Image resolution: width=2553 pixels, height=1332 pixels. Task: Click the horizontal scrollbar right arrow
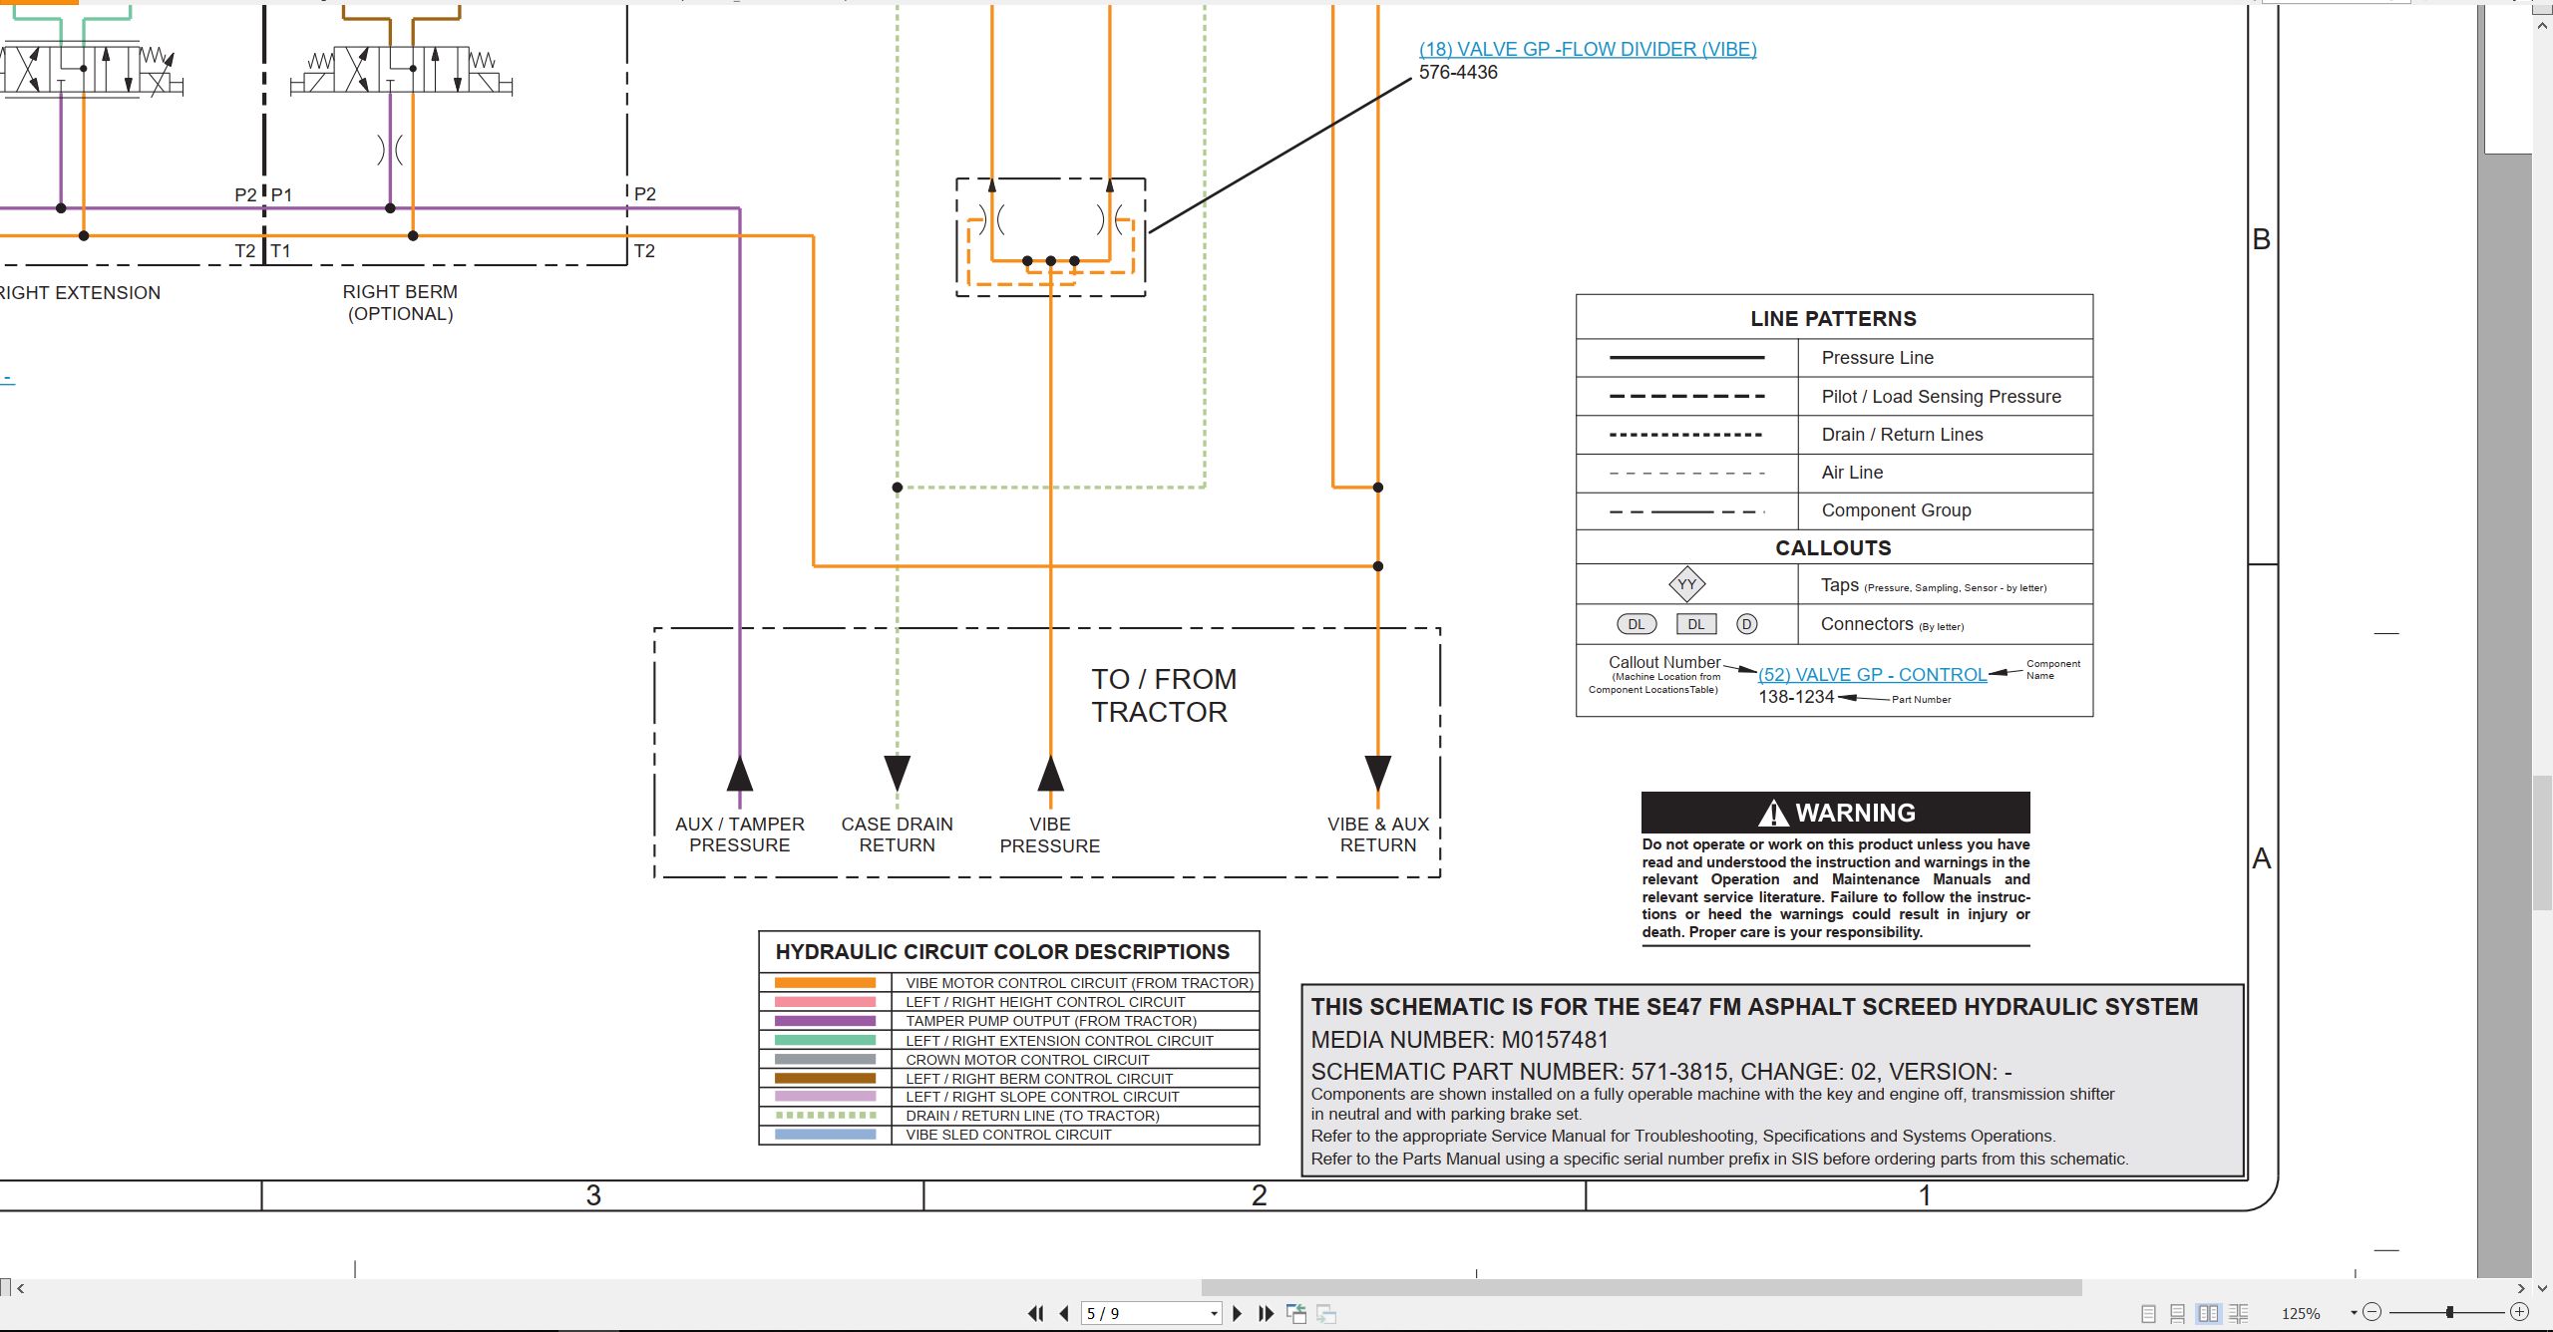pyautogui.click(x=2521, y=1288)
